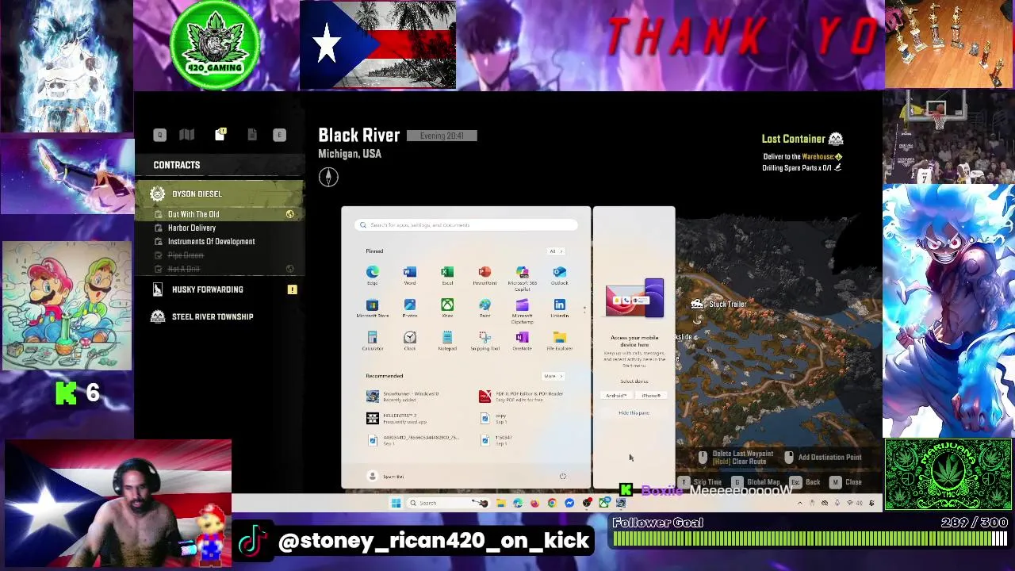Collapse the Dyson Diesel contract group
Viewport: 1015px width, 571px height.
point(220,194)
